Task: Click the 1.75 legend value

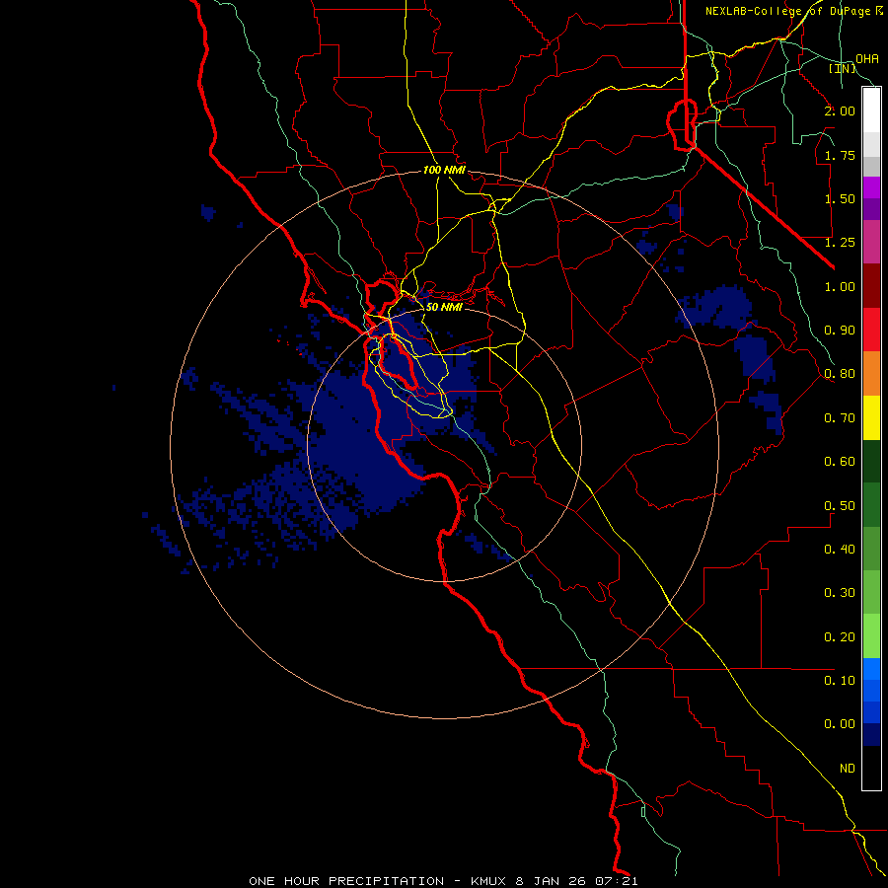Action: [x=840, y=155]
